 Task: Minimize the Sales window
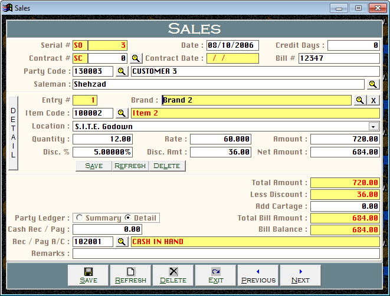[x=339, y=8]
